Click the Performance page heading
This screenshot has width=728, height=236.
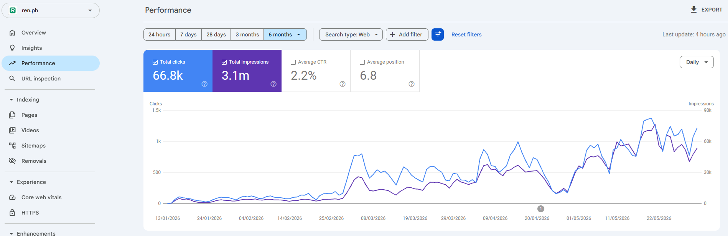click(168, 10)
